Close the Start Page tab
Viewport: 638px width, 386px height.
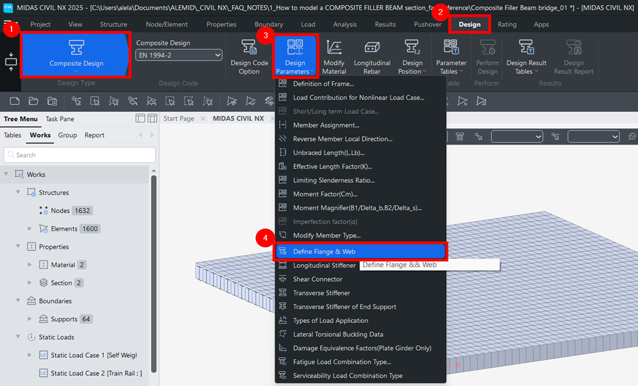(203, 119)
